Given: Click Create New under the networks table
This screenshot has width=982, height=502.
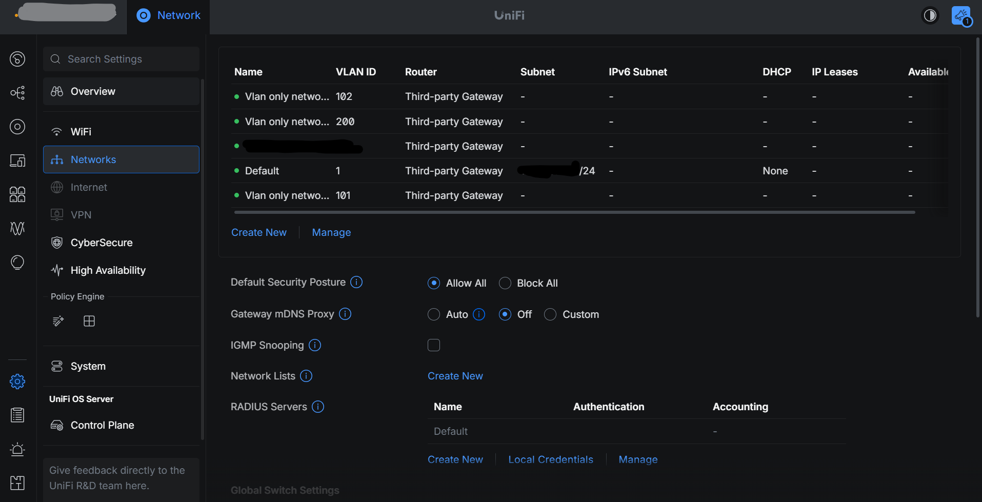Looking at the screenshot, I should click(x=259, y=232).
